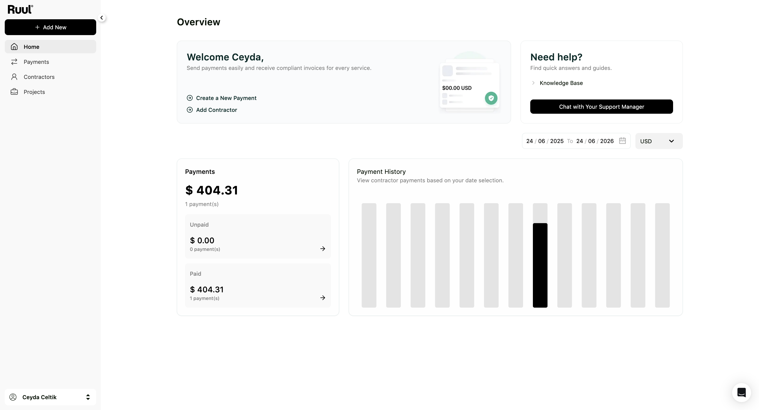Image resolution: width=759 pixels, height=410 pixels.
Task: Click the Overview page title
Action: tap(199, 22)
